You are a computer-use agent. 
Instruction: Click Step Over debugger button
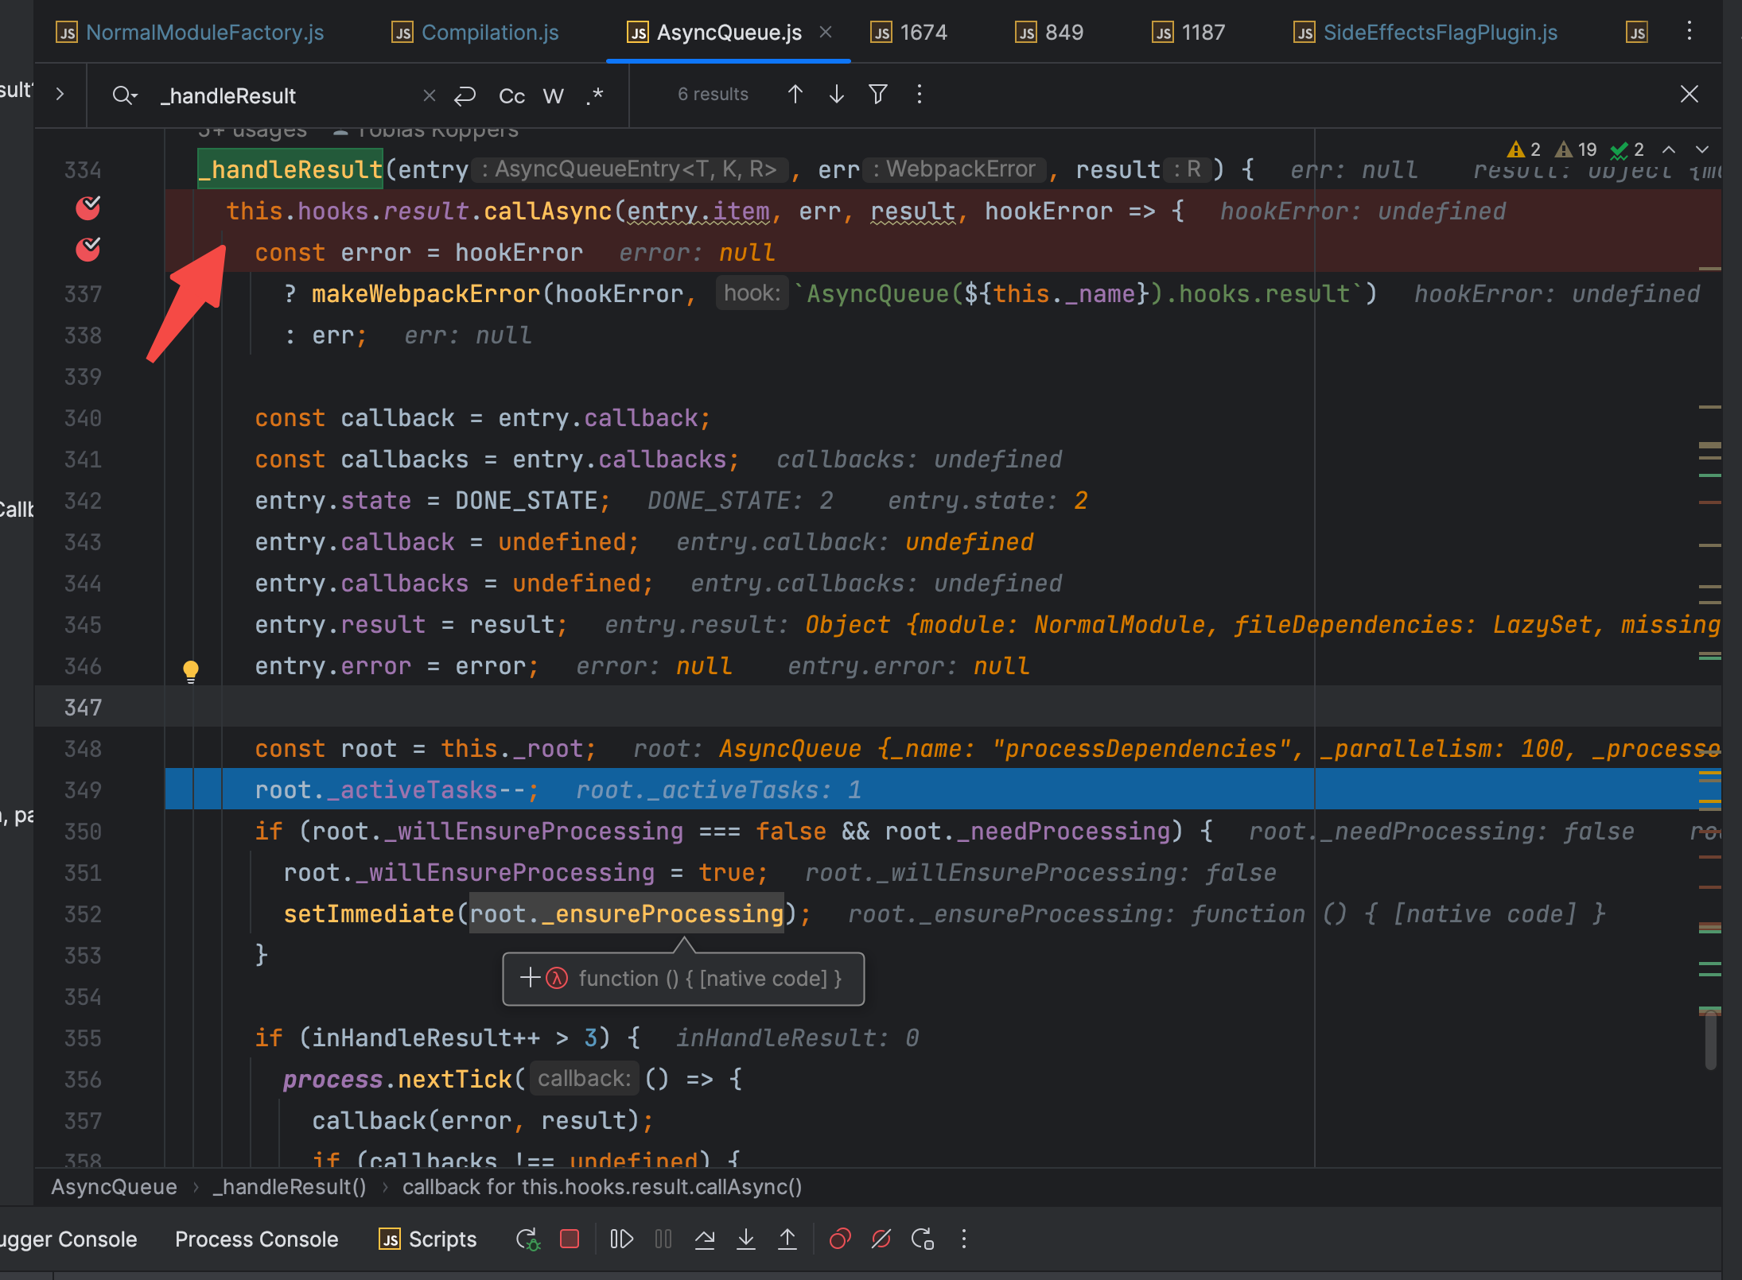click(x=705, y=1239)
